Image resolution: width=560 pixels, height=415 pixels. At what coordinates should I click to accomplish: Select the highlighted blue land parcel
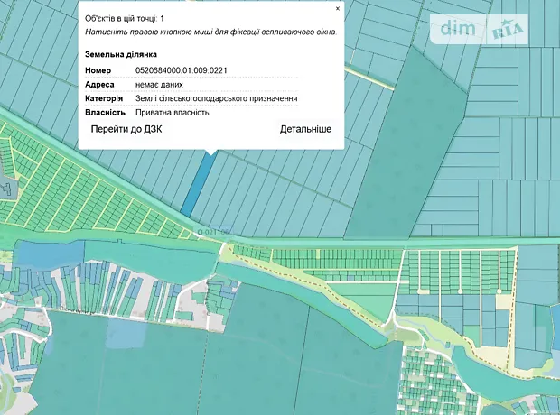point(199,185)
